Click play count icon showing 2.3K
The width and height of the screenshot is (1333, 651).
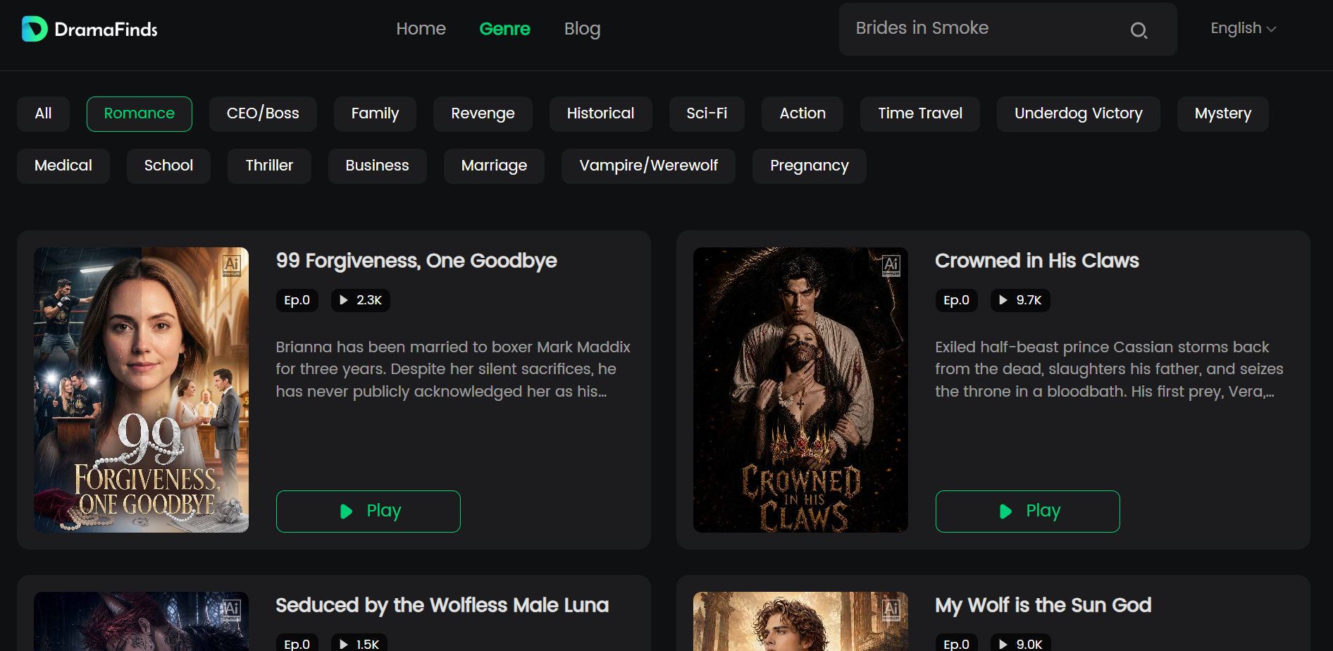pyautogui.click(x=344, y=300)
